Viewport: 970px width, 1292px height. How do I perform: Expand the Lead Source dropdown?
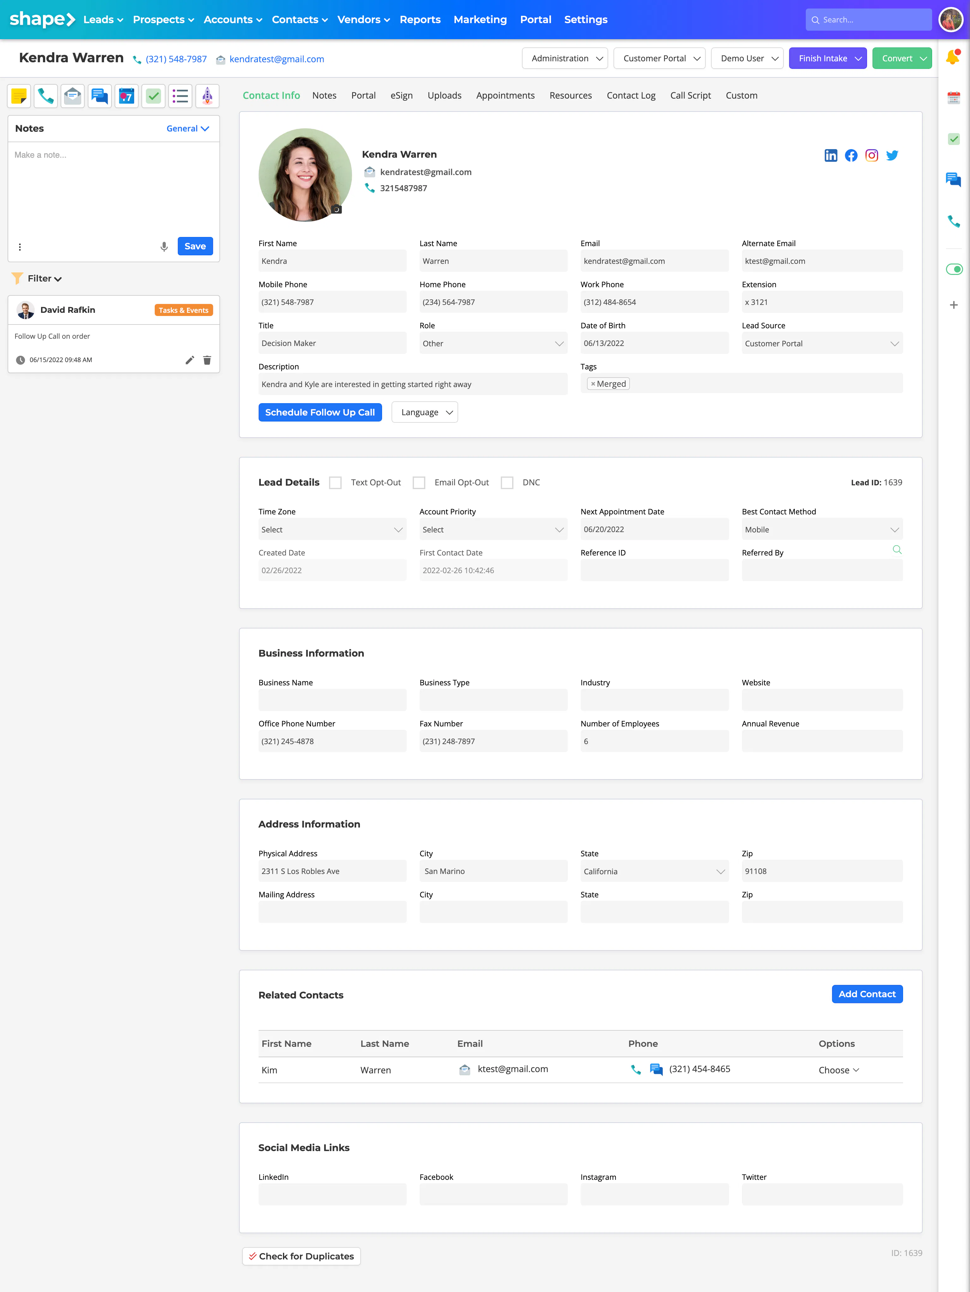tap(822, 343)
